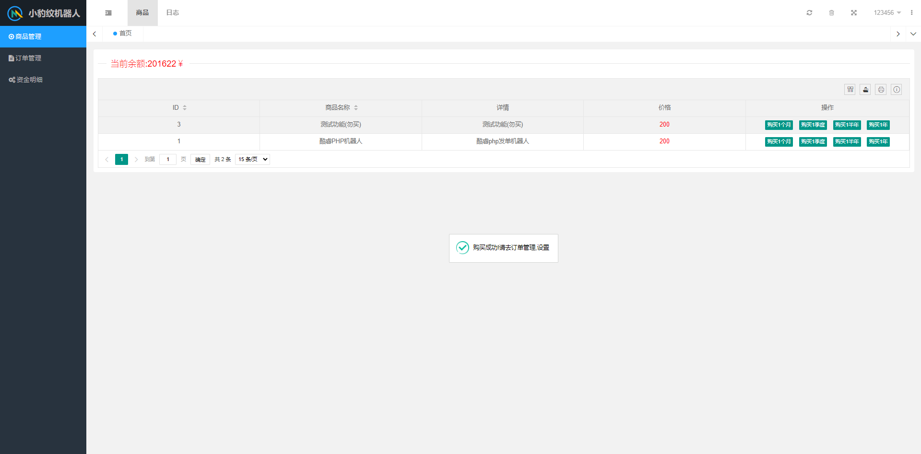Click the trash icon in the top bar
The image size is (921, 454).
832,13
